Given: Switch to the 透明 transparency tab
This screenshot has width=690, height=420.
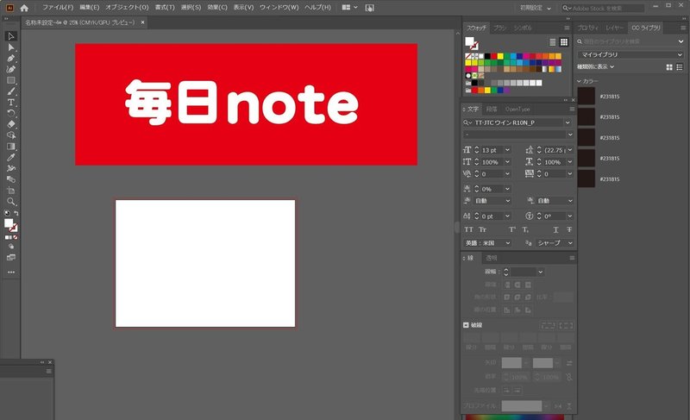Looking at the screenshot, I should [x=491, y=258].
